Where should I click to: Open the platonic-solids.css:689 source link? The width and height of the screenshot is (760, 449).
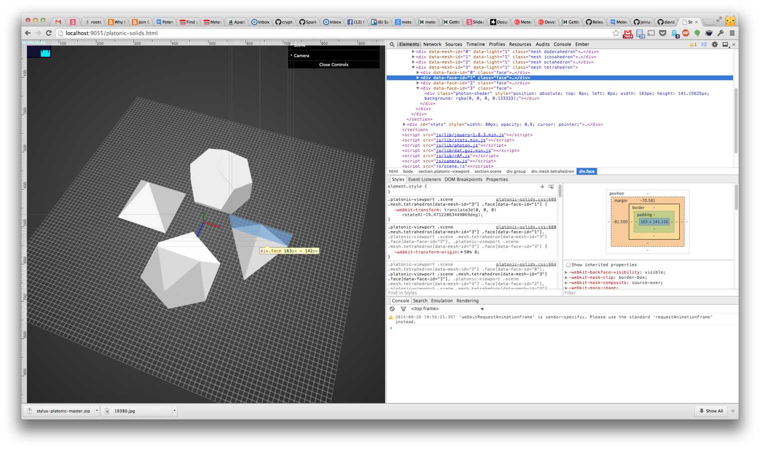pos(526,200)
